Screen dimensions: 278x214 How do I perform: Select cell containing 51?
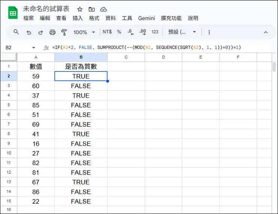coord(36,115)
